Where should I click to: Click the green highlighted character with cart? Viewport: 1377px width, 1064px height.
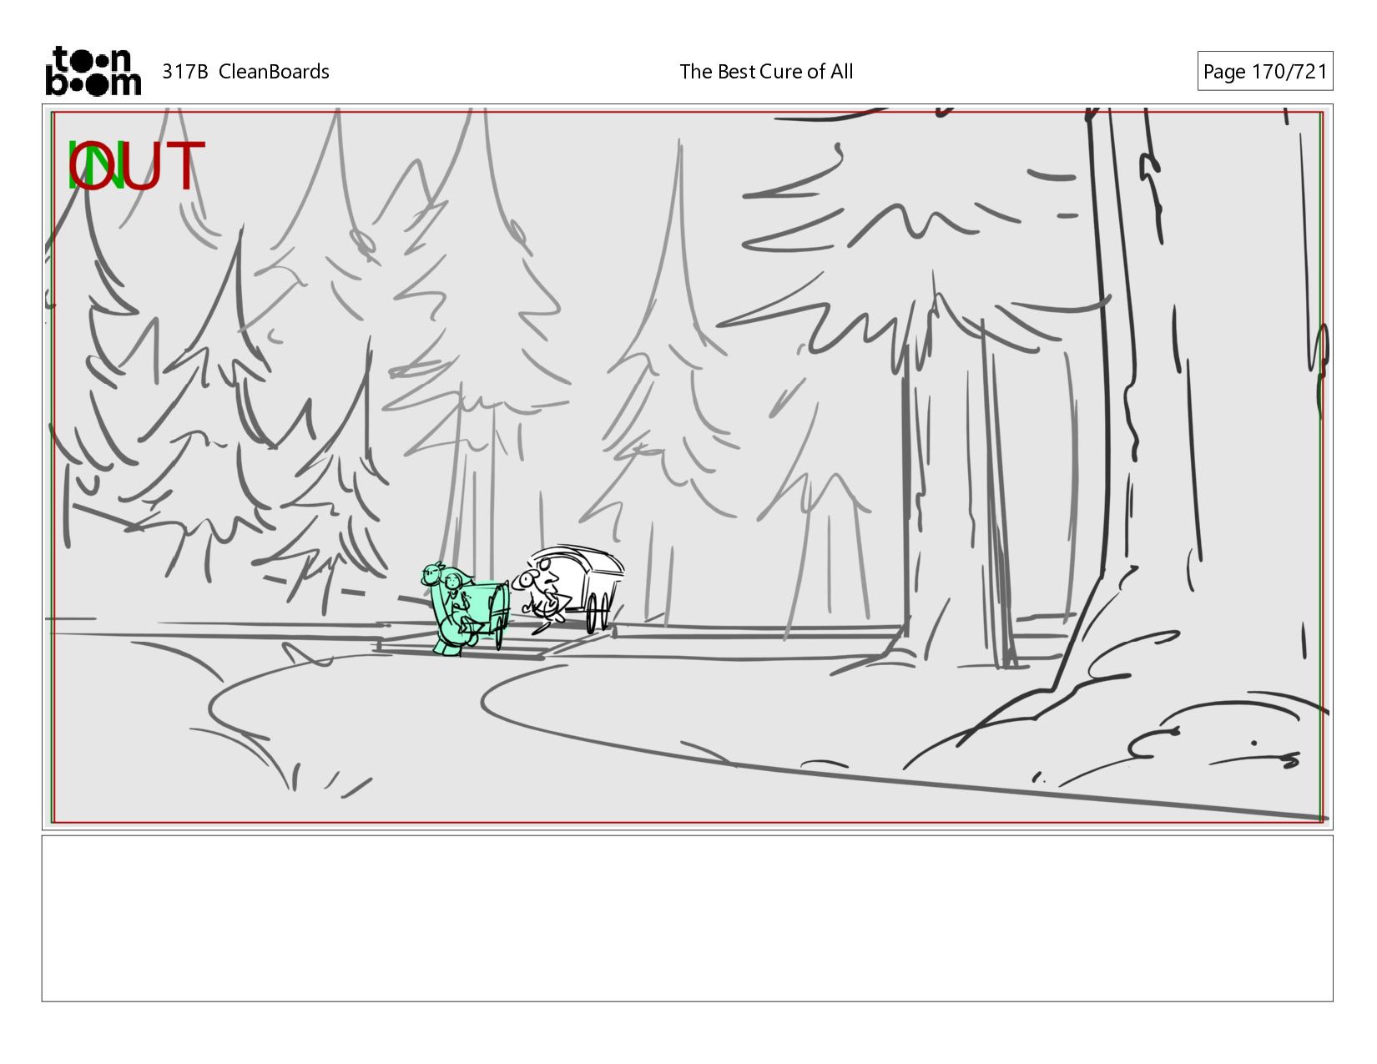click(x=464, y=609)
